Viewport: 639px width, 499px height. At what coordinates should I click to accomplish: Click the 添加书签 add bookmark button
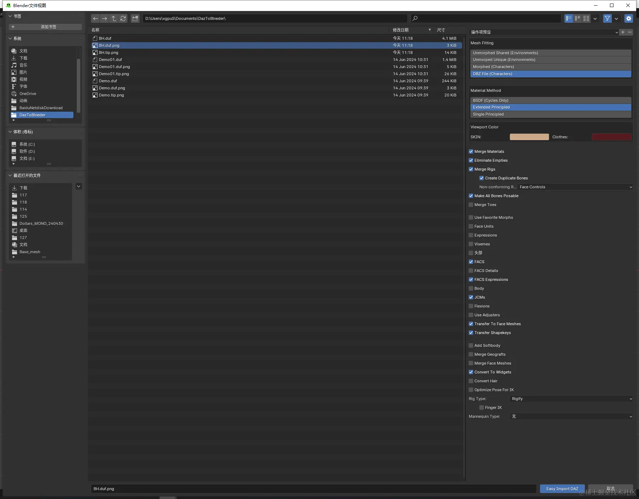click(x=45, y=27)
